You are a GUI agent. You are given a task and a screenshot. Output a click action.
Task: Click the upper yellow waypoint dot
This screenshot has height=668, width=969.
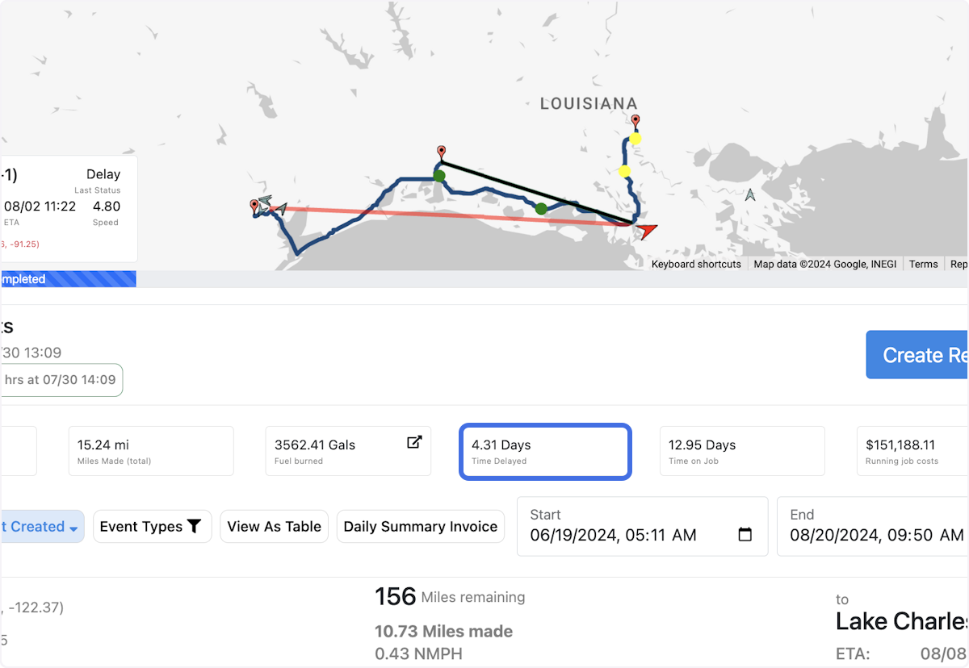coord(636,139)
